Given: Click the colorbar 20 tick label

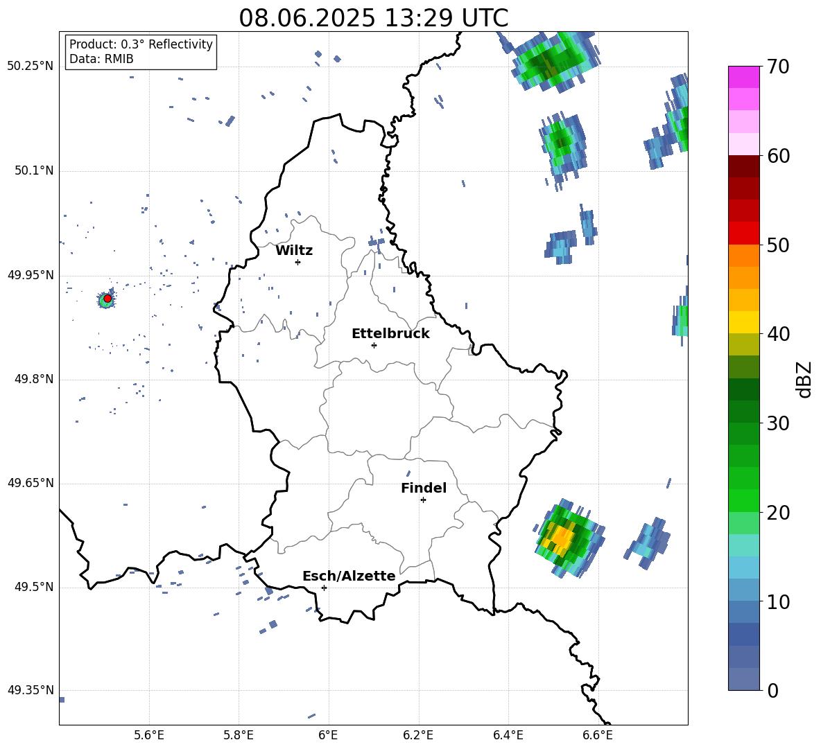Looking at the screenshot, I should click(x=778, y=513).
